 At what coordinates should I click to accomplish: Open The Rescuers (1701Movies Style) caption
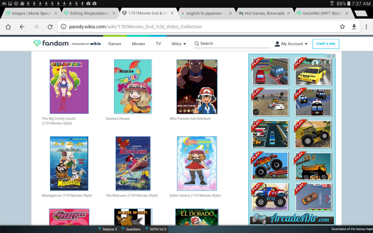click(x=132, y=196)
